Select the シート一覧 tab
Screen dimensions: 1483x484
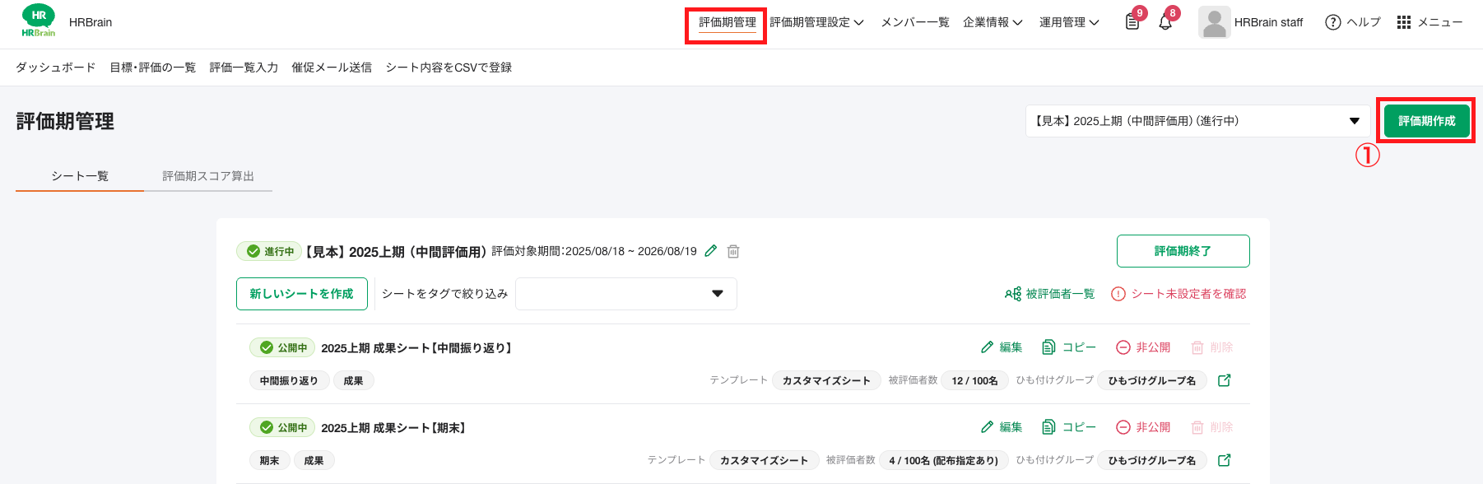80,176
